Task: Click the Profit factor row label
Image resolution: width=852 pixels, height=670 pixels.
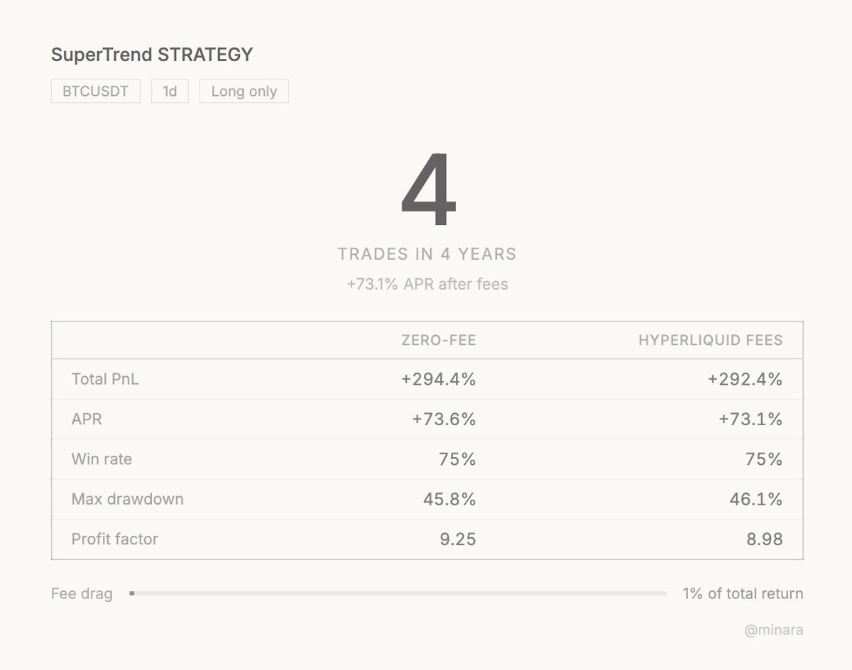Action: pyautogui.click(x=114, y=539)
